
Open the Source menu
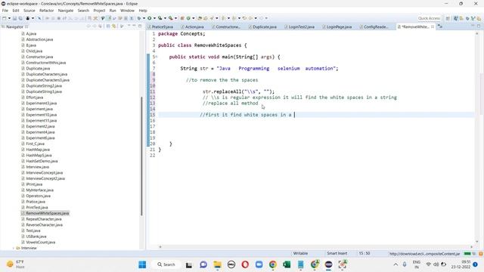(29, 11)
